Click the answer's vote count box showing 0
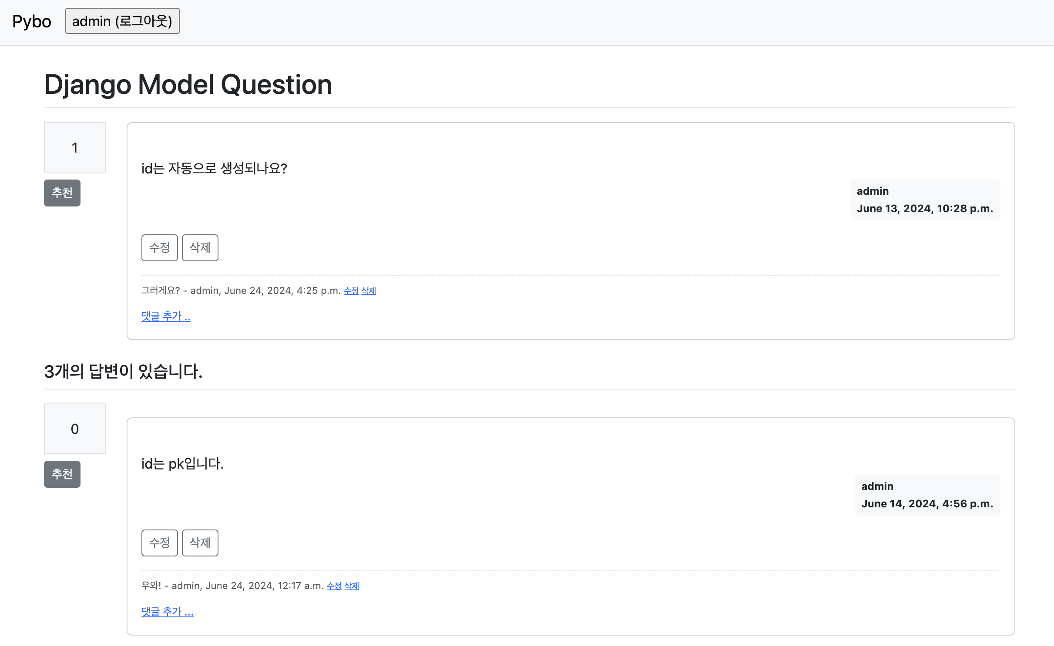This screenshot has height=646, width=1054. [x=75, y=429]
